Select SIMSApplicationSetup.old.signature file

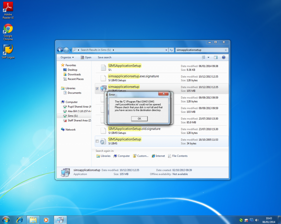point(161,131)
